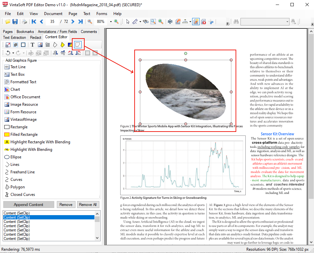Click the Append Content button
Viewport: 314px width, 253px height.
coord(28,205)
